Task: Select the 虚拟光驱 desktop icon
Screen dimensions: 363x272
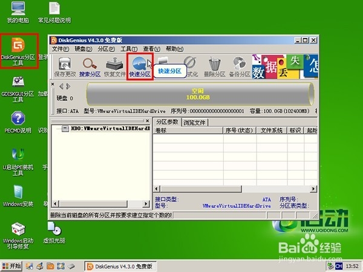Action: tap(54, 233)
